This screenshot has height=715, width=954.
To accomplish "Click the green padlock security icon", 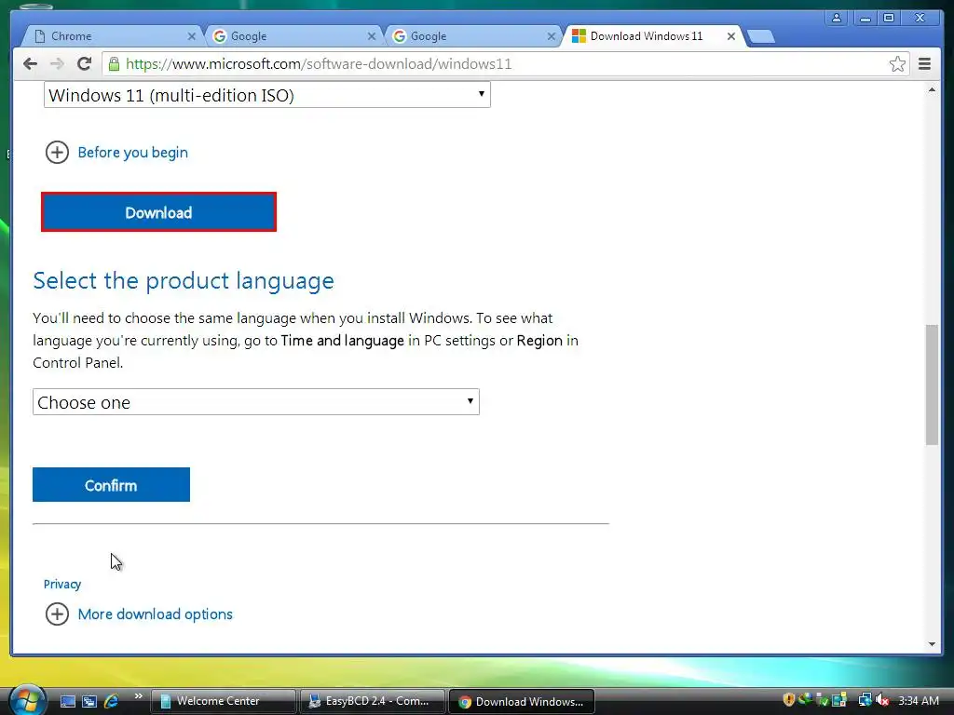I will click(x=114, y=63).
